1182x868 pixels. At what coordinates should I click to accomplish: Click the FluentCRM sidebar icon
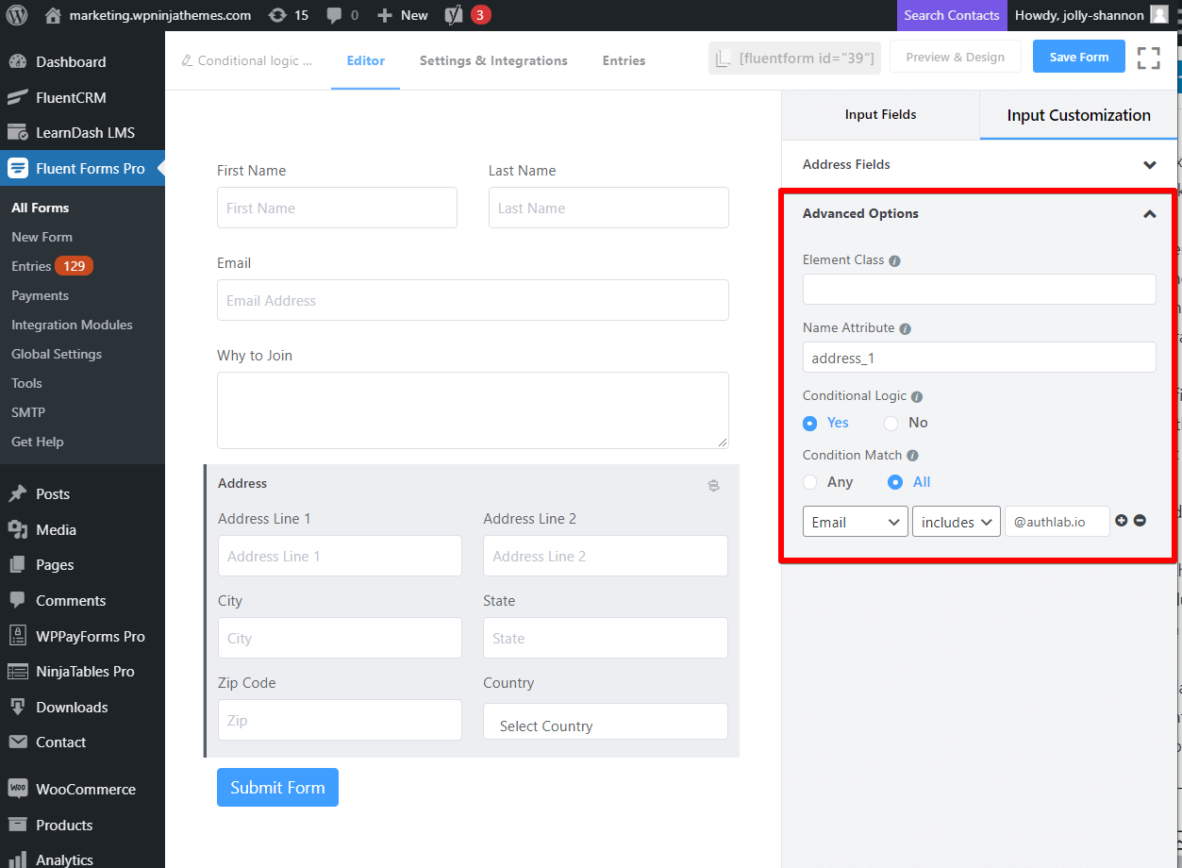click(x=17, y=97)
